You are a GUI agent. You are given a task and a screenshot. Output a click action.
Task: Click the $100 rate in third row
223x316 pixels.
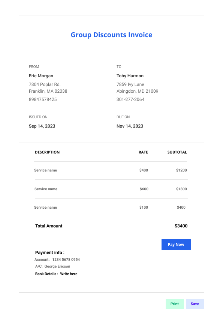(x=144, y=208)
